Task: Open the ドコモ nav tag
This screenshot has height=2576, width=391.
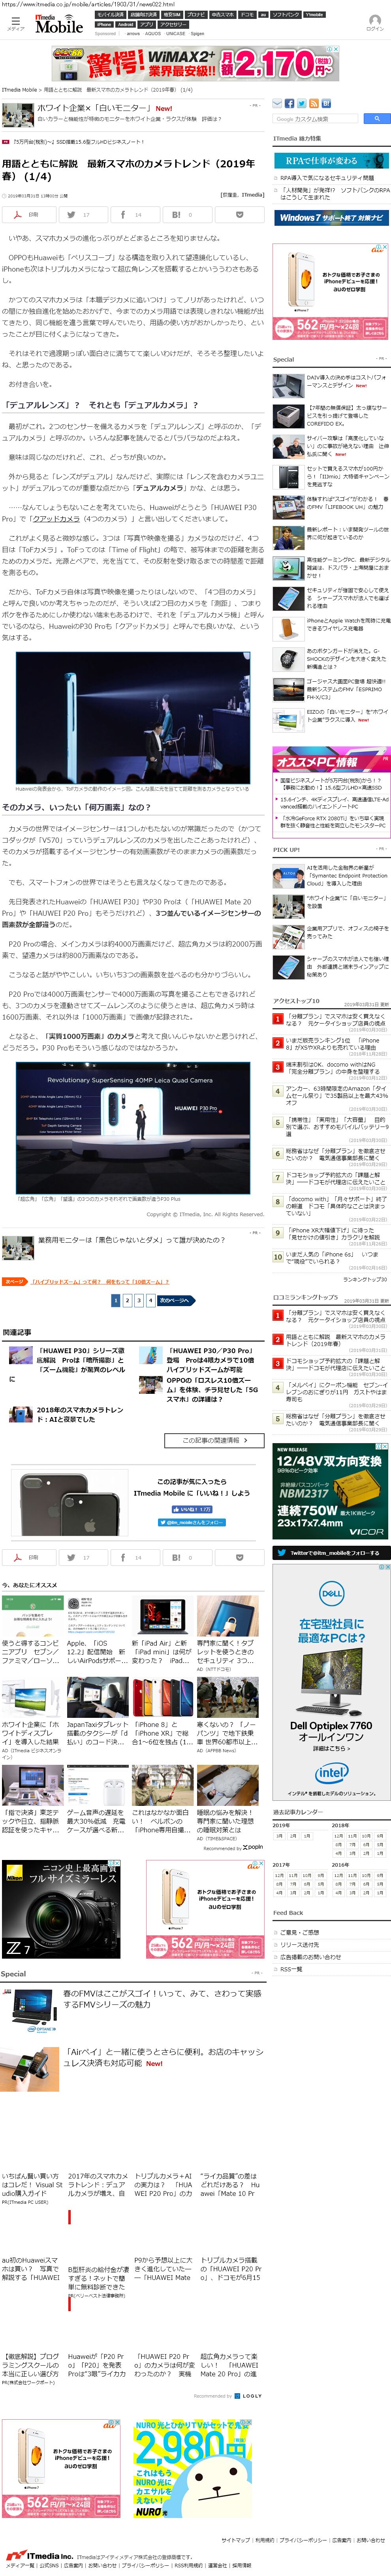Action: pyautogui.click(x=247, y=15)
